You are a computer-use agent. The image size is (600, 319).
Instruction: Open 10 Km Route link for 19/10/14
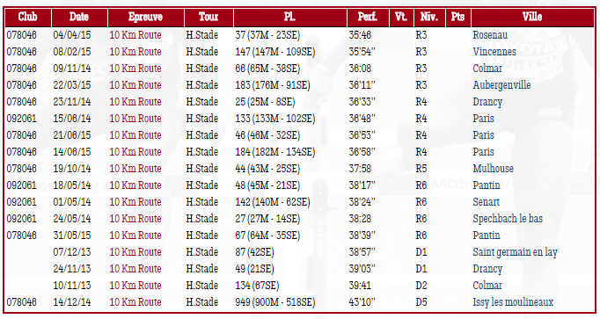(x=135, y=169)
